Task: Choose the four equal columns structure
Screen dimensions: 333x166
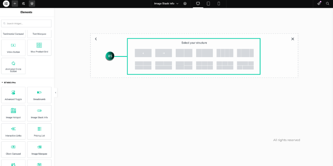Action: point(225,53)
